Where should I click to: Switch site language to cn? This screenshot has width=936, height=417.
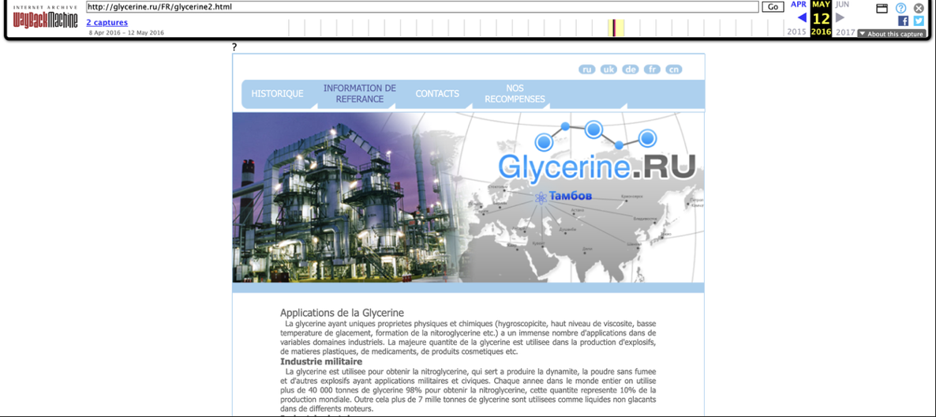(x=674, y=69)
